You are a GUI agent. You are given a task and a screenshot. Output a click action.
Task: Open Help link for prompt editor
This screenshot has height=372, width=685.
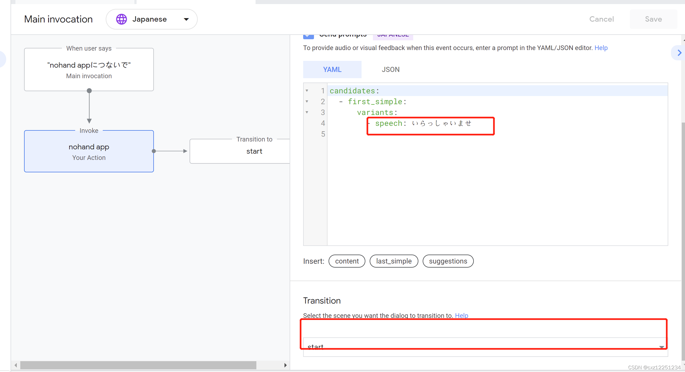601,48
